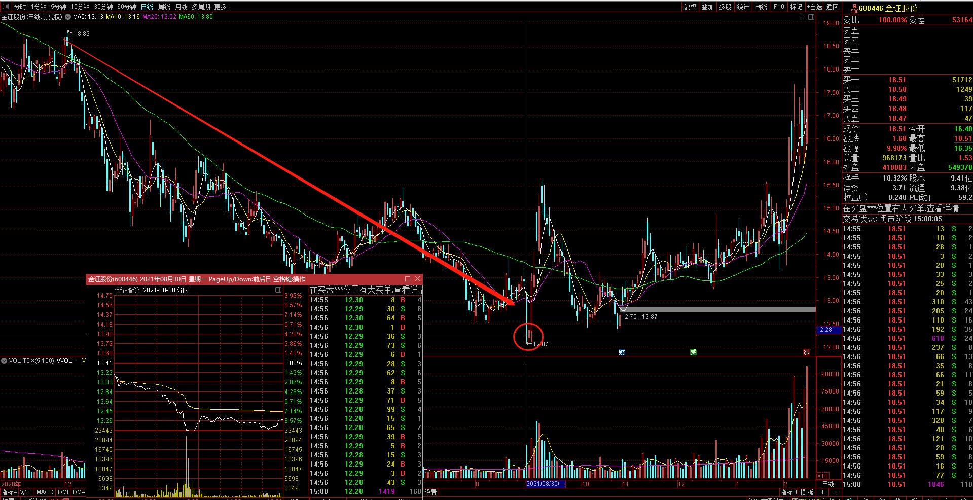Click the 18.82 high price label
Viewport: 973px width, 500px height.
(82, 34)
